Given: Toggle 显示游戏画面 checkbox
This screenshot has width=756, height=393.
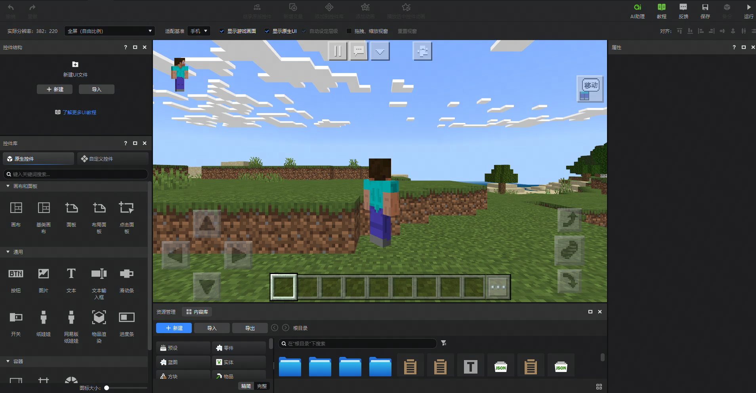Looking at the screenshot, I should tap(222, 31).
